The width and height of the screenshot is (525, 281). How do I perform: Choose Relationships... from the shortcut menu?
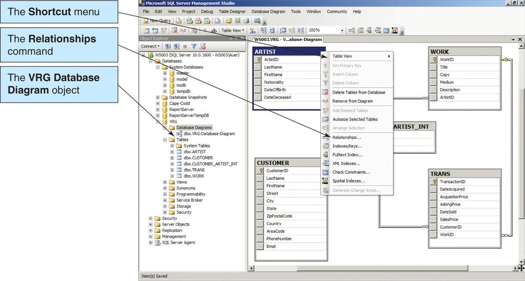(357, 137)
